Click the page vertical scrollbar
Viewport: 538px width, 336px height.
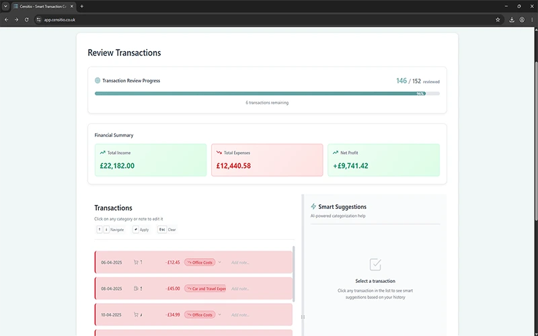tap(536, 140)
